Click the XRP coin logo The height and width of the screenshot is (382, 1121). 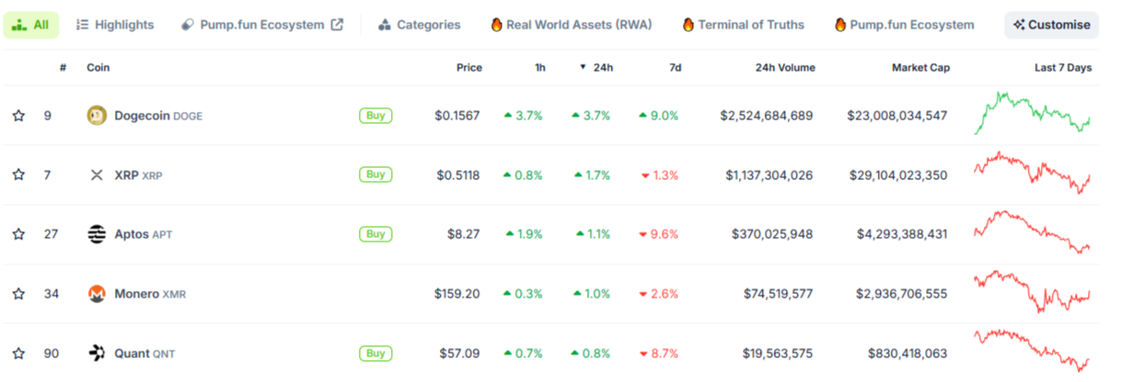97,174
